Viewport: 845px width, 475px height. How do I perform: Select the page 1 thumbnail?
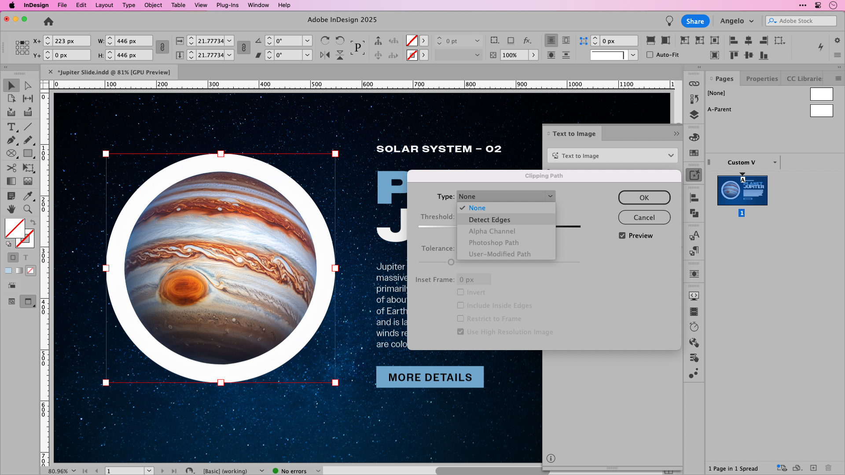tap(742, 190)
